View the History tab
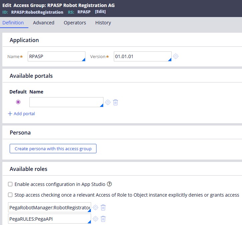The width and height of the screenshot is (242, 225). point(103,23)
